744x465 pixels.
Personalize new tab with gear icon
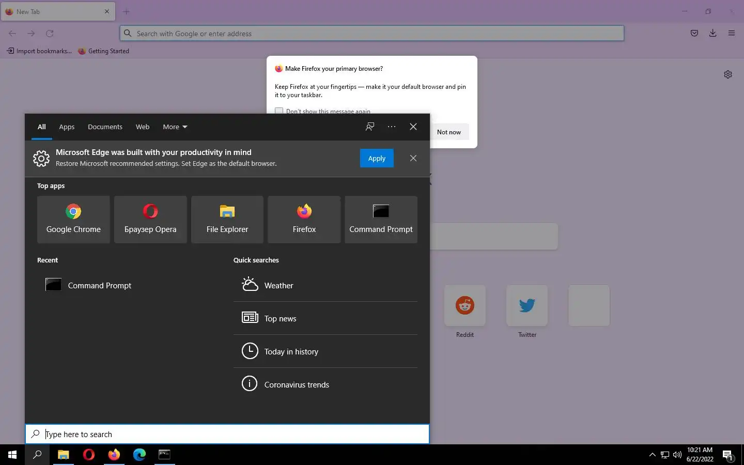click(728, 74)
